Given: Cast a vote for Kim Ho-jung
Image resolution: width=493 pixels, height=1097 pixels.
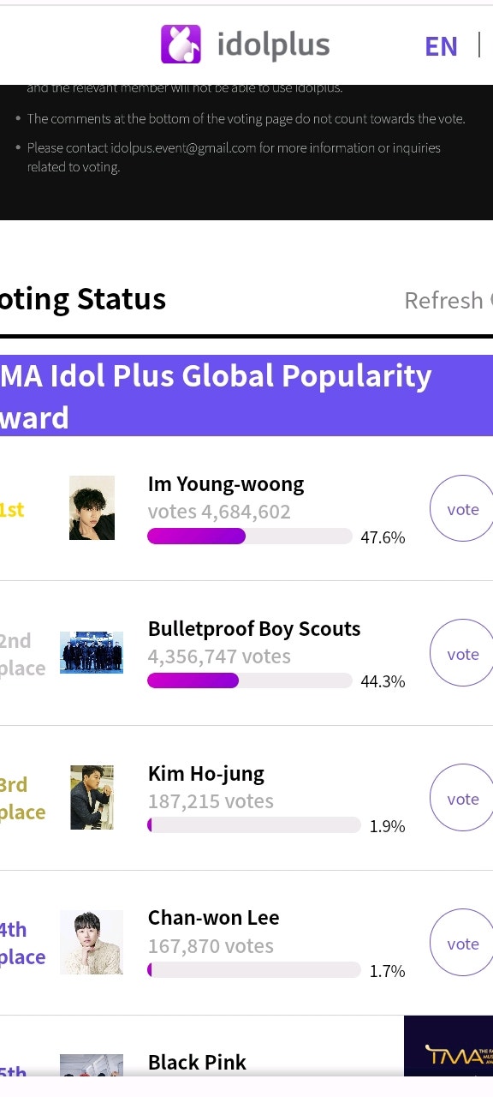Looking at the screenshot, I should click(461, 798).
